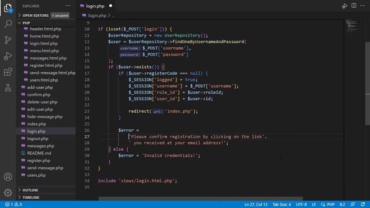Open header.html.php from the explorer
This screenshot has height=208, width=370.
pyautogui.click(x=46, y=29)
